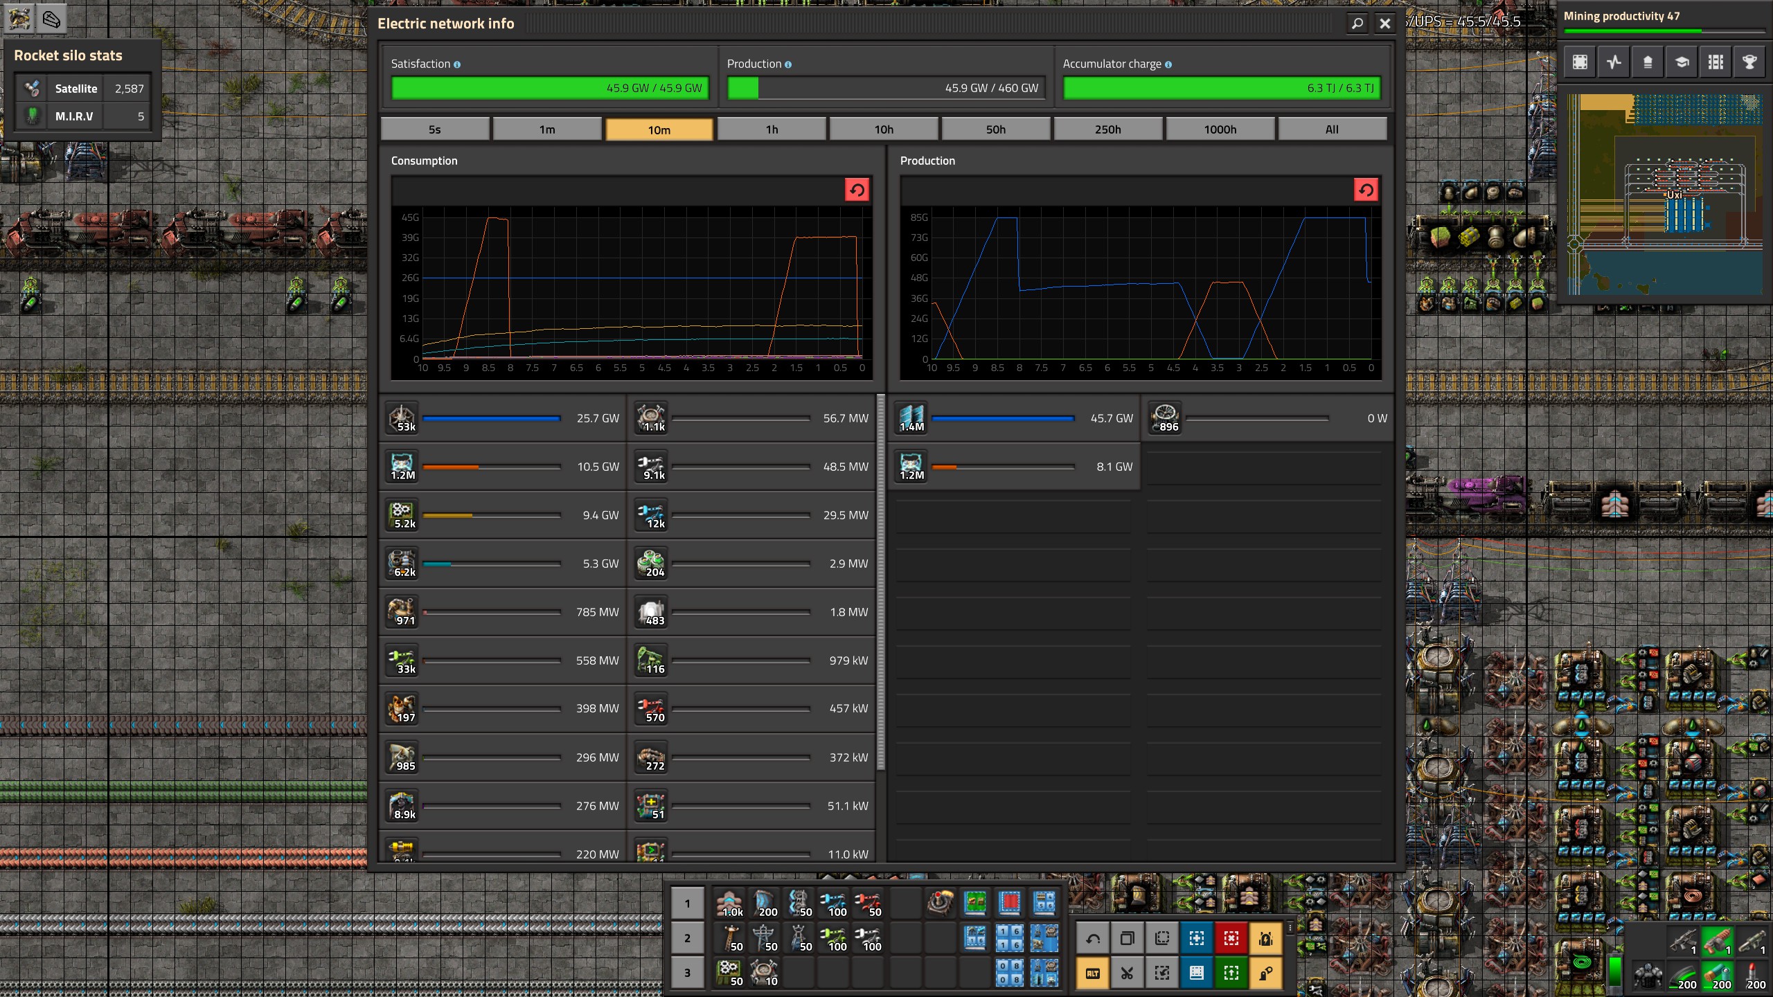Toggle steam turbine production entry 0 W
The height and width of the screenshot is (997, 1773).
pos(1267,418)
